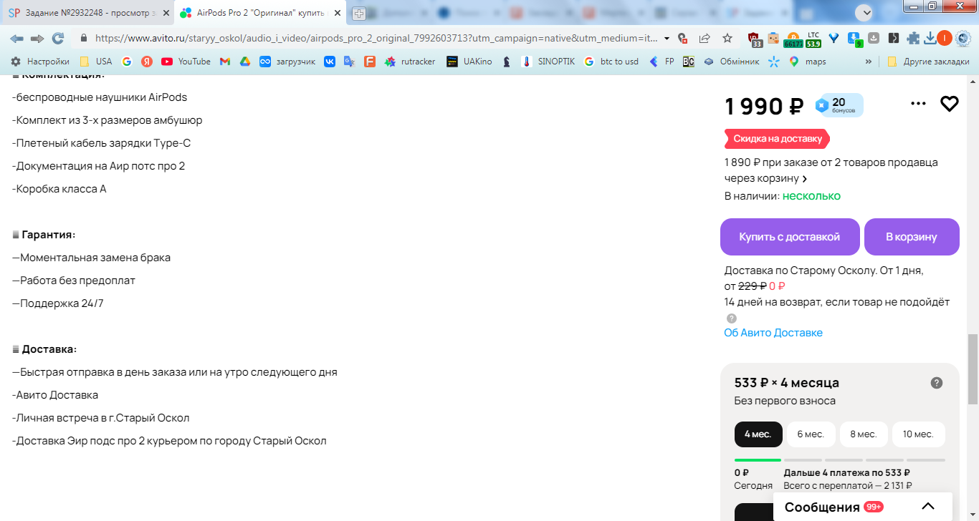
Task: Expand the через корзину discount details arrow
Action: tap(805, 179)
